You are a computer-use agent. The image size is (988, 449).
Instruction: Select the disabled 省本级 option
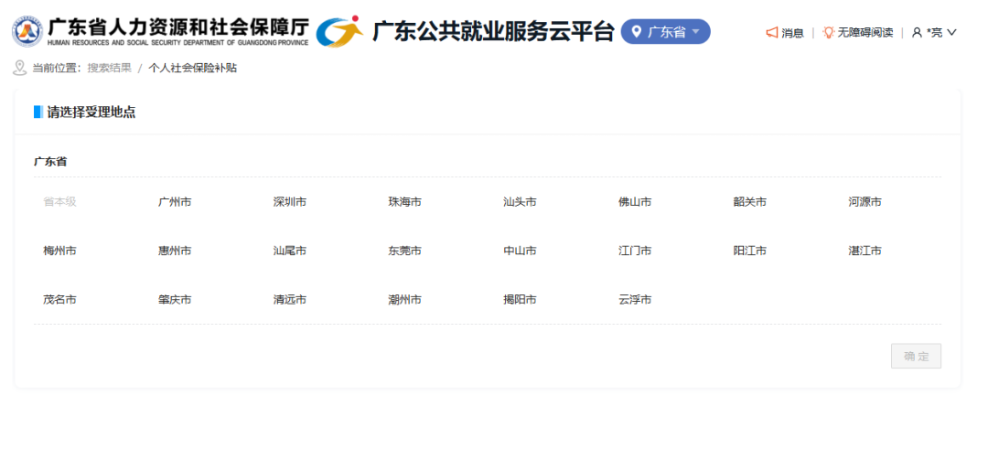point(59,202)
